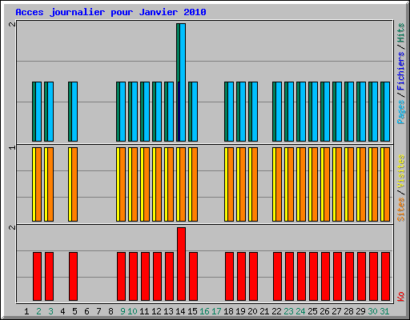The width and height of the screenshot is (410, 320).
Task: Click the chart title 'Acces journalier pour Janvier 2010'
Action: [111, 12]
